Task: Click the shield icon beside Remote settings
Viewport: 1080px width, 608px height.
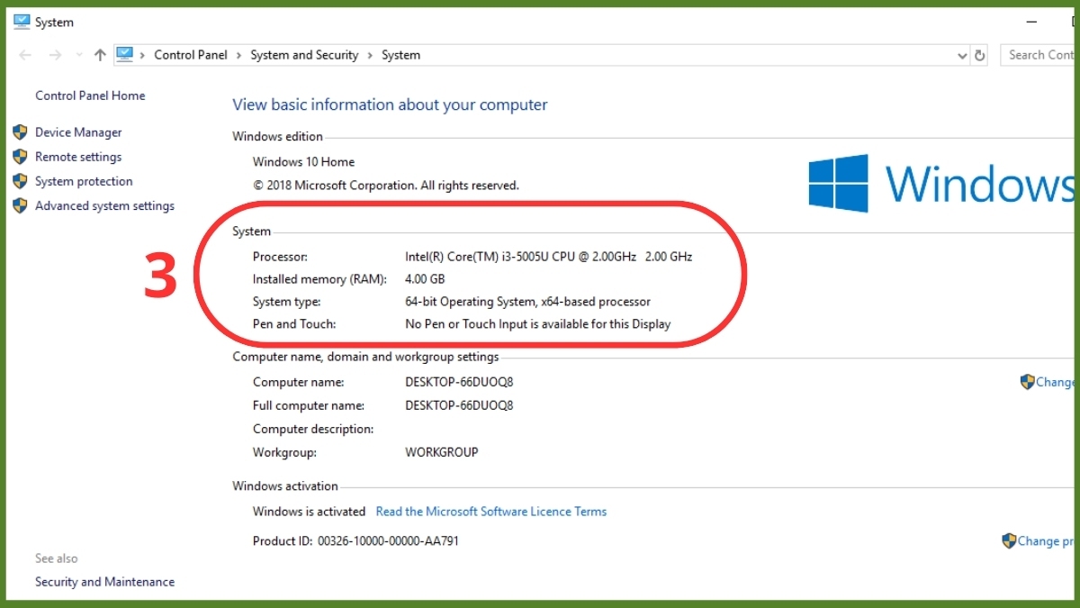Action: tap(20, 157)
